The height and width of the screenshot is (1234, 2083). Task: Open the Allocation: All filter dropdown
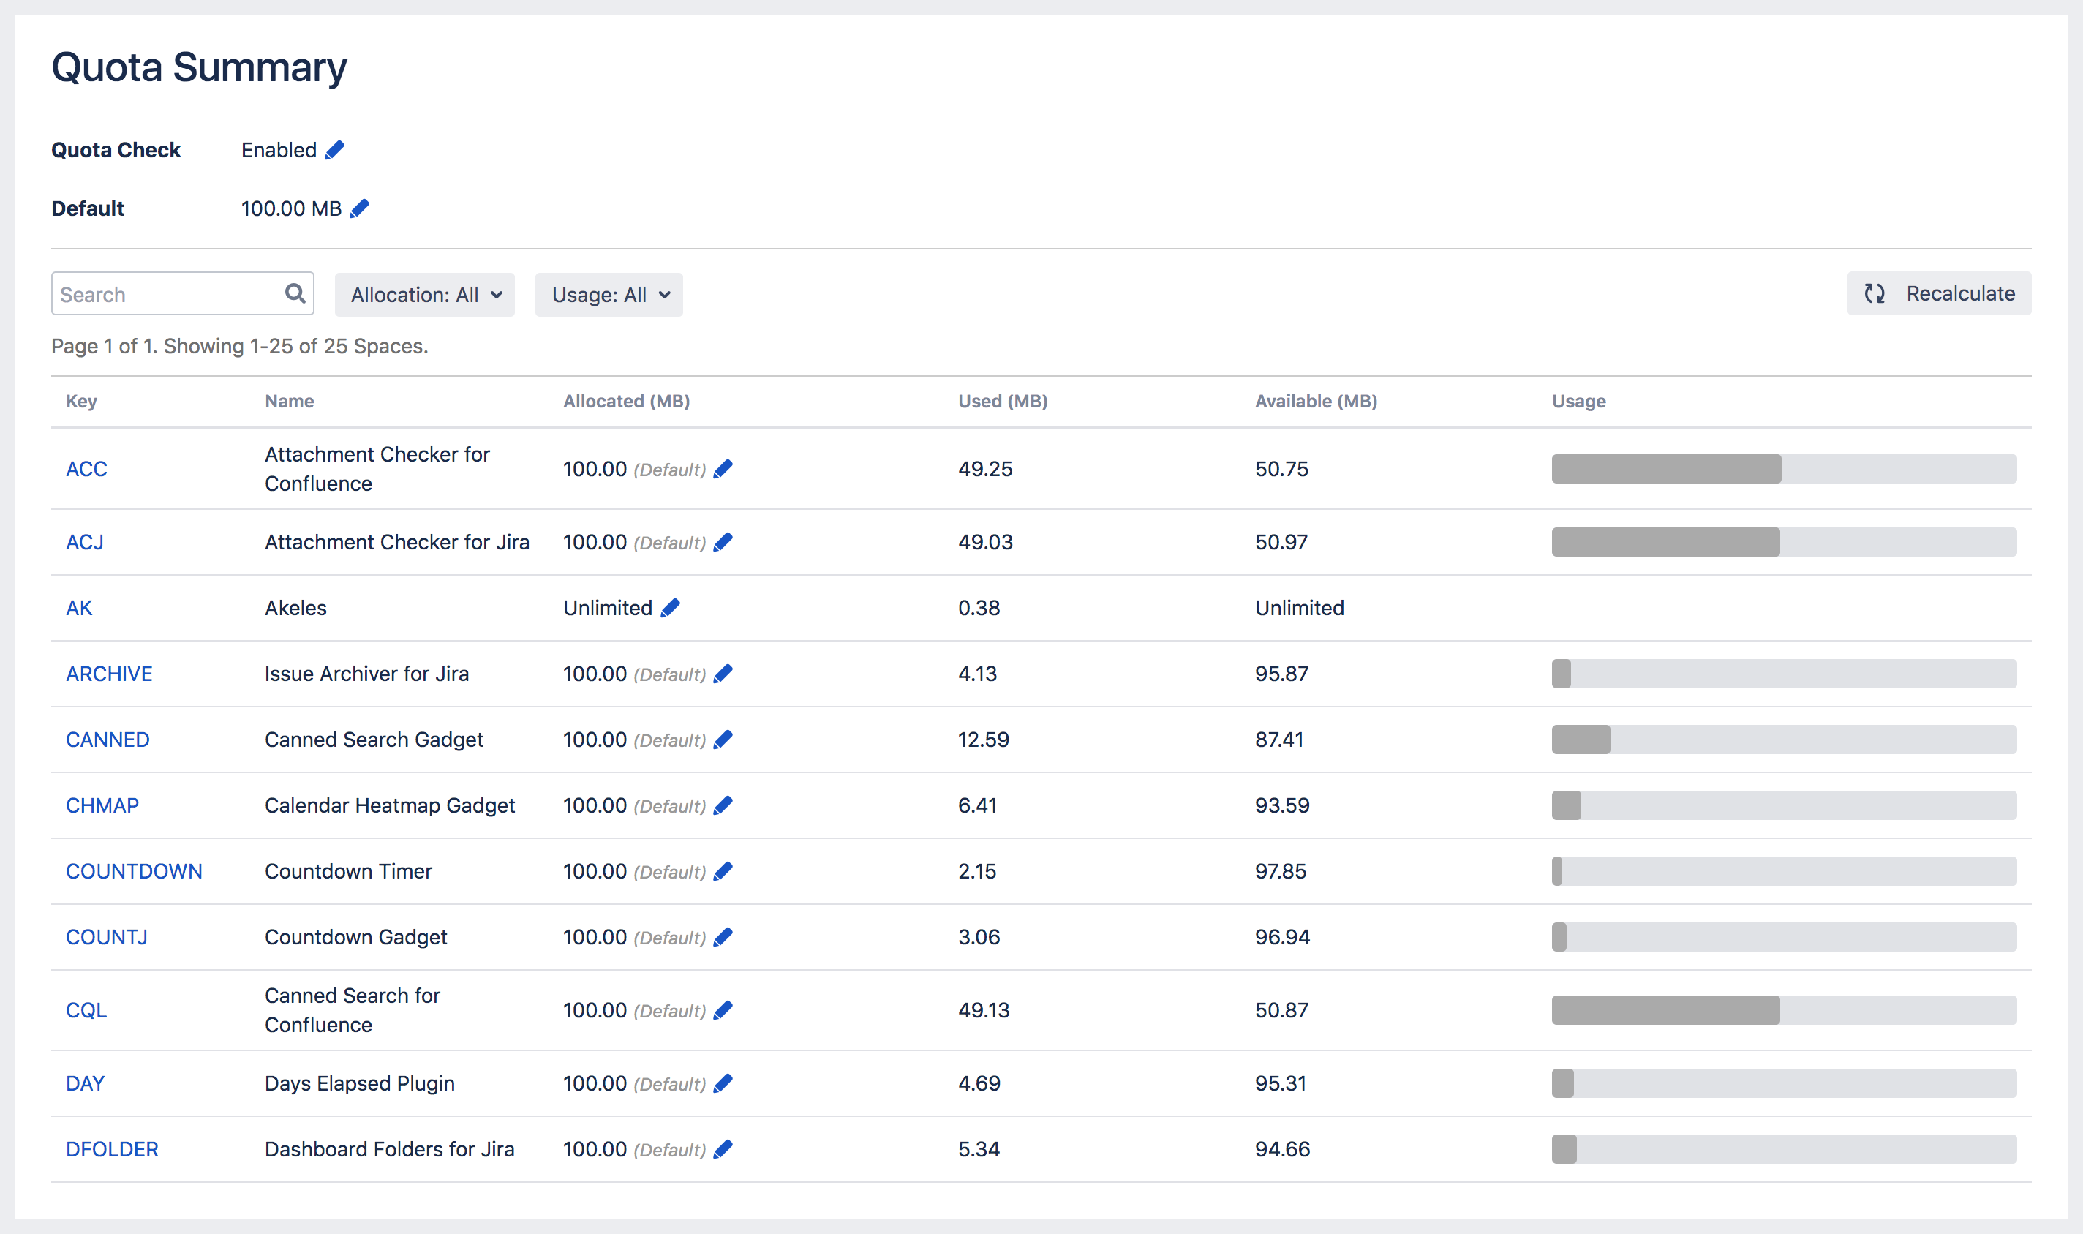pos(425,296)
